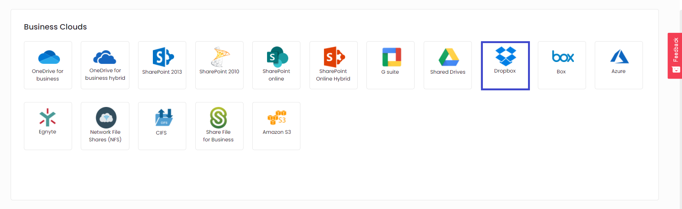682x209 pixels.
Task: Click the SharePoint 2013 logo
Action: tap(163, 57)
